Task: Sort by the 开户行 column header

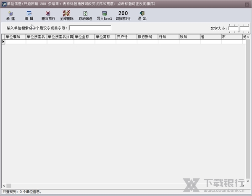Action: [126, 37]
